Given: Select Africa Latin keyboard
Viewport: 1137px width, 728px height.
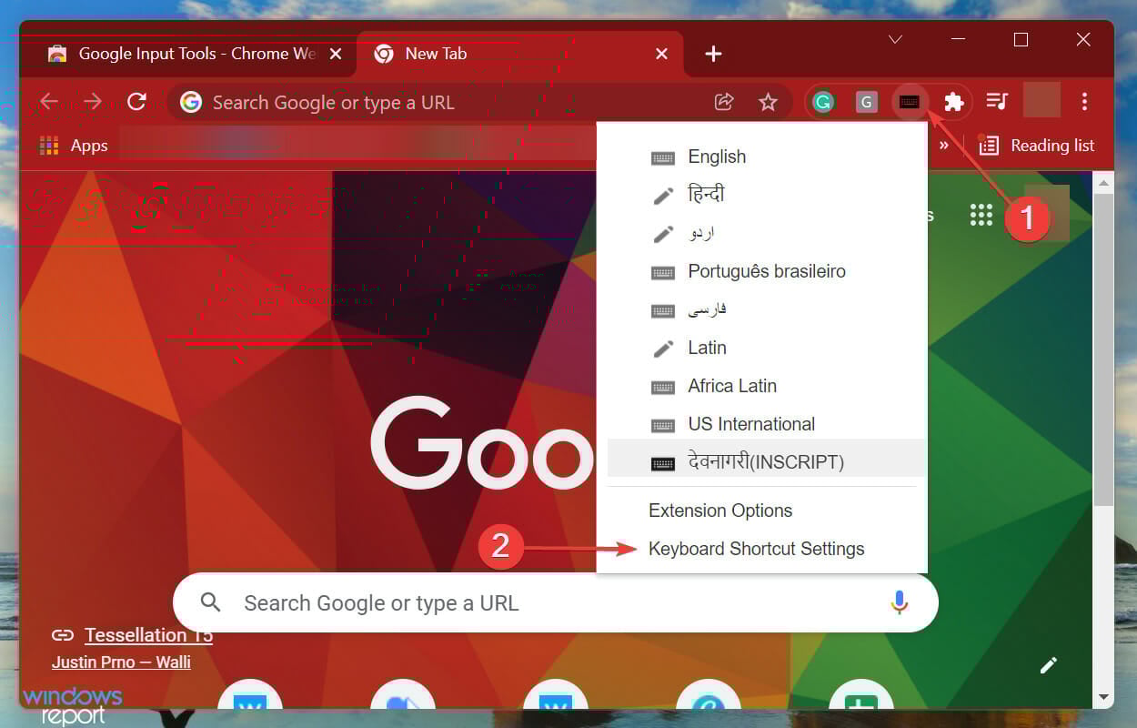Looking at the screenshot, I should coord(762,386).
